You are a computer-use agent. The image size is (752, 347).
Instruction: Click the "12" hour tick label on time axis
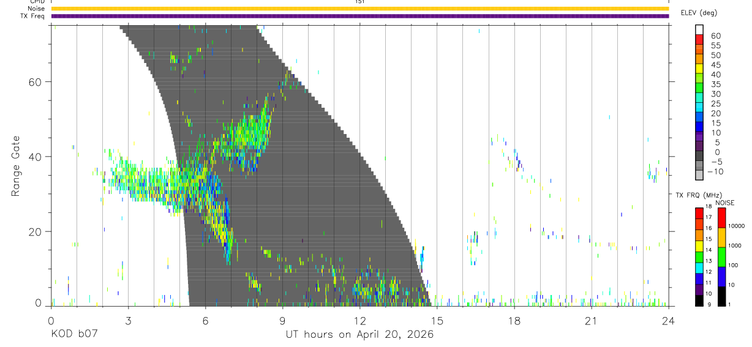[359, 320]
